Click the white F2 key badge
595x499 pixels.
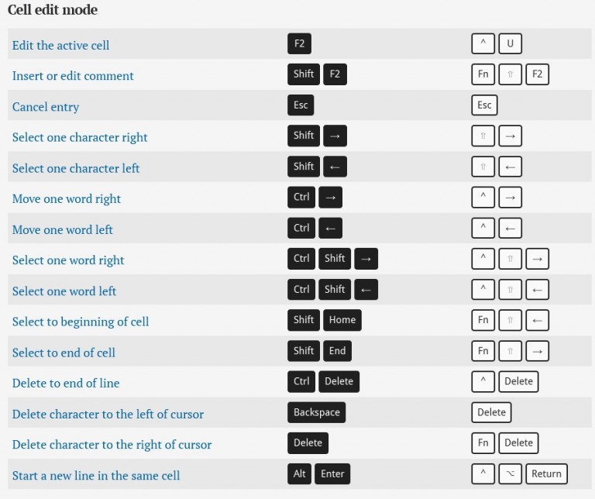(537, 74)
